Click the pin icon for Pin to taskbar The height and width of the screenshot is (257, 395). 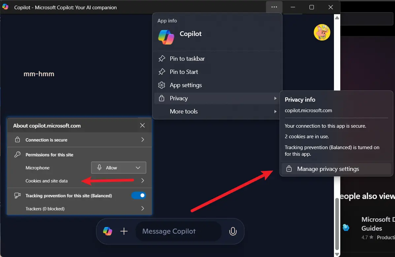coord(161,59)
